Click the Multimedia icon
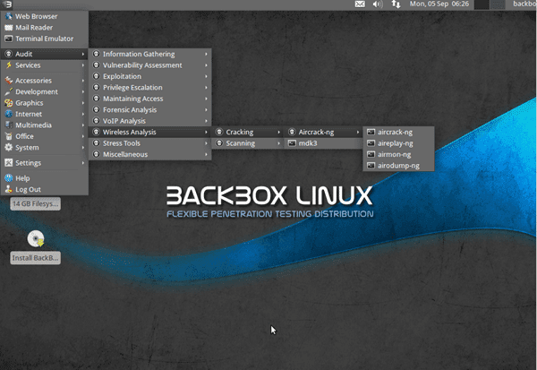This screenshot has width=537, height=370. coord(9,125)
